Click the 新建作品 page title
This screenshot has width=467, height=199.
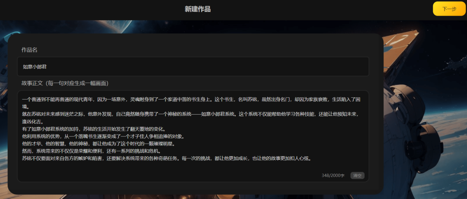tap(198, 9)
